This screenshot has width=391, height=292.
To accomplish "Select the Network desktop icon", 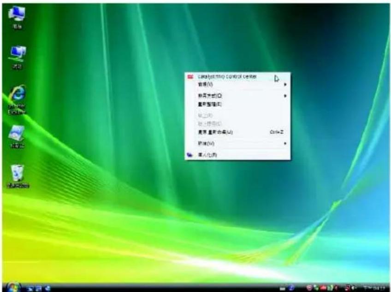I will point(17,57).
